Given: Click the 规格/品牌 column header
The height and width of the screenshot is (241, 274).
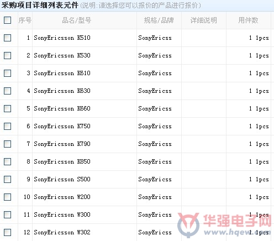Looking at the screenshot, I should pyautogui.click(x=159, y=20).
